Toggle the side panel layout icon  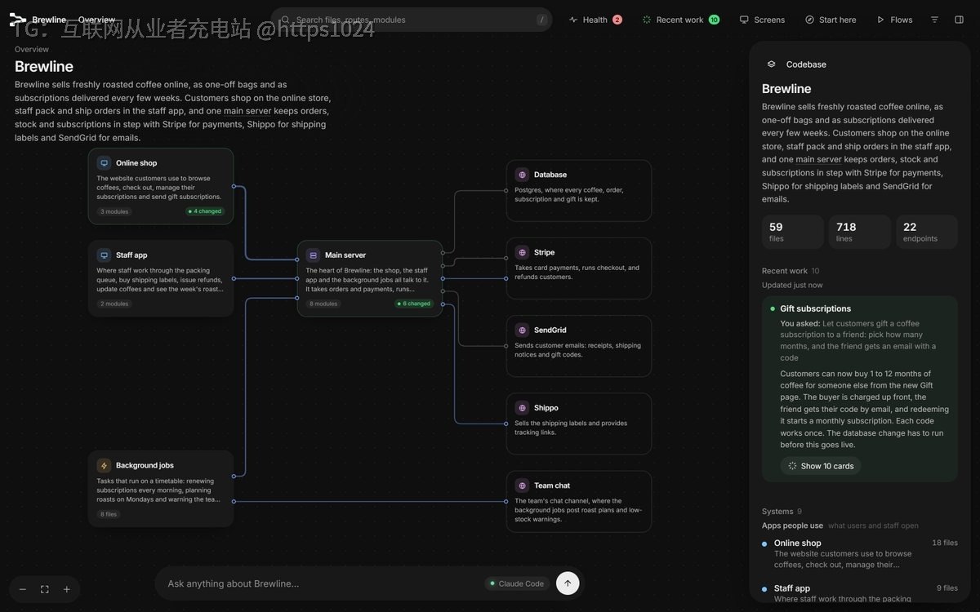(x=959, y=20)
